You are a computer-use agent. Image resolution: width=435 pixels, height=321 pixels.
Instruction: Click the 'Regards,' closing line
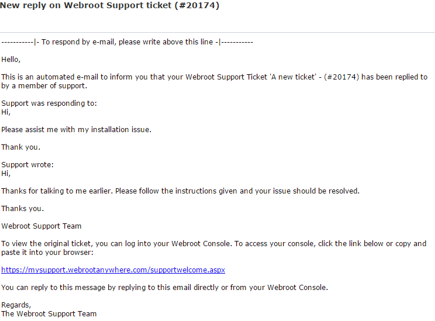pyautogui.click(x=16, y=305)
